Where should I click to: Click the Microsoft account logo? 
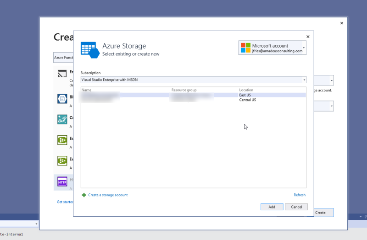245,48
